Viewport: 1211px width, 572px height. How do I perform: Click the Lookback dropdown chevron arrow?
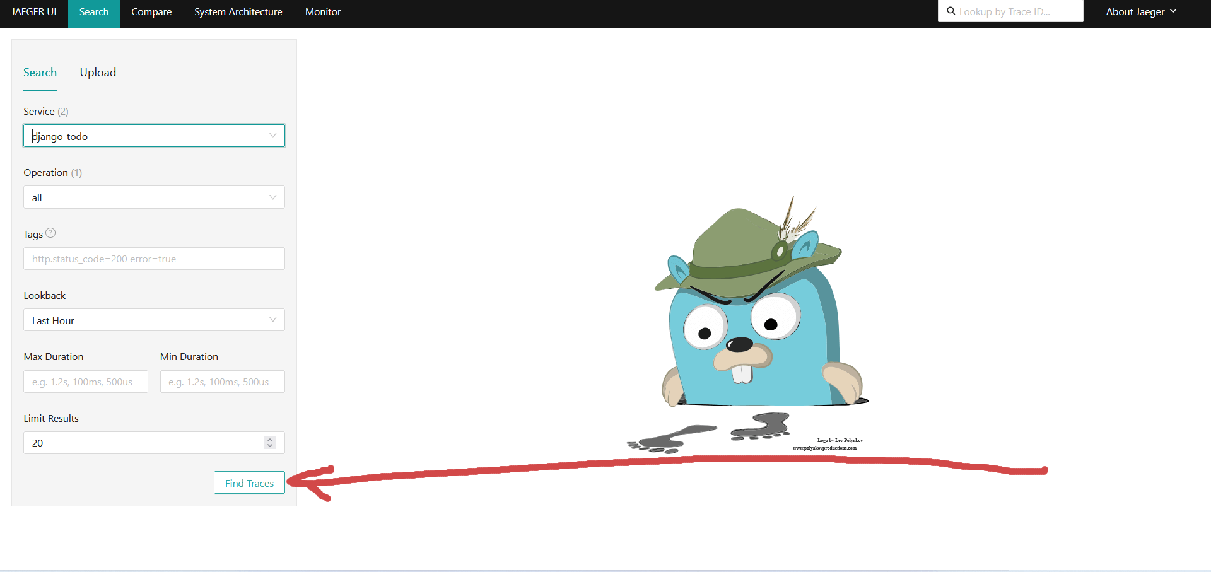pos(272,320)
